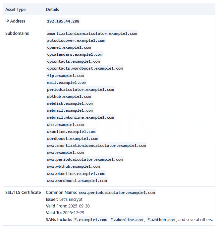Image resolution: width=220 pixels, height=230 pixels.
Task: Click the cpanel.example1.com subdomain
Action: pyautogui.click(x=69, y=47)
